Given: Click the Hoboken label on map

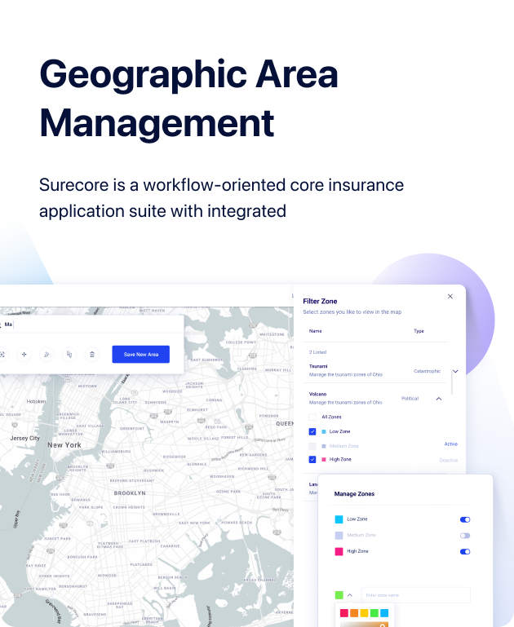Looking at the screenshot, I should point(36,401).
